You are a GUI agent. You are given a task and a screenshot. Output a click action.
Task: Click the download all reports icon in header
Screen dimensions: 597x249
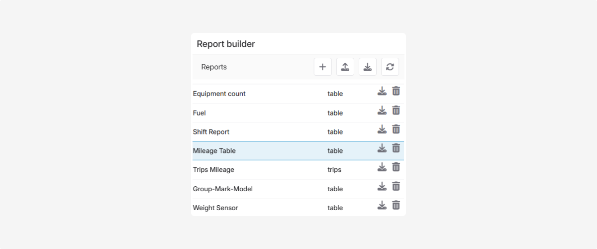coord(368,67)
